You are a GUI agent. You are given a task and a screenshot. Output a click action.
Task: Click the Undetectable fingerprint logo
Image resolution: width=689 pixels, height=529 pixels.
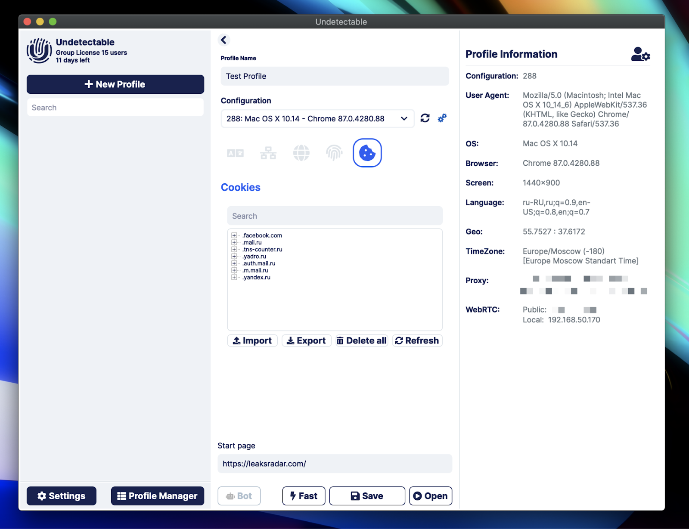pyautogui.click(x=39, y=50)
